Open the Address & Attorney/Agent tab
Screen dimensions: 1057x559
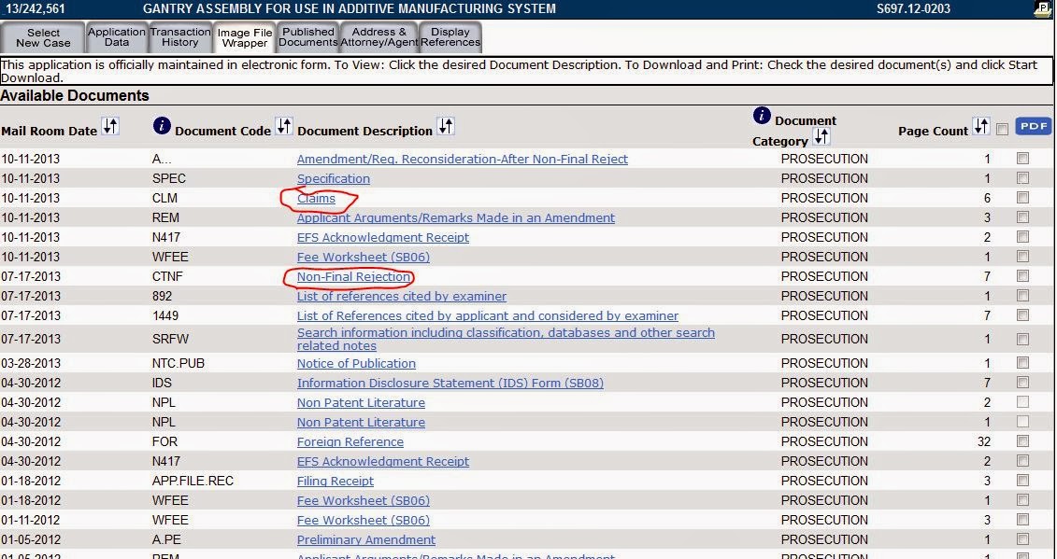[x=379, y=37]
